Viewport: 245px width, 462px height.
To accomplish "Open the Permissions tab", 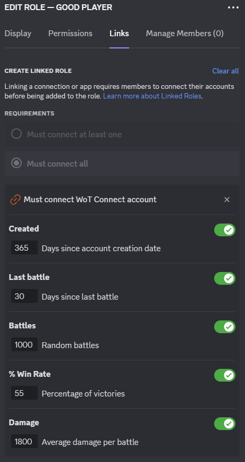I will pyautogui.click(x=70, y=34).
